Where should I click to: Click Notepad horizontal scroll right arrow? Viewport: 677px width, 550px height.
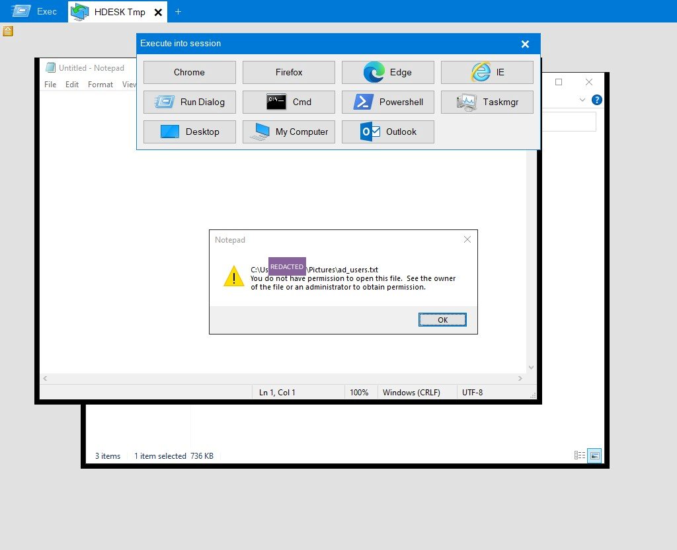[520, 379]
